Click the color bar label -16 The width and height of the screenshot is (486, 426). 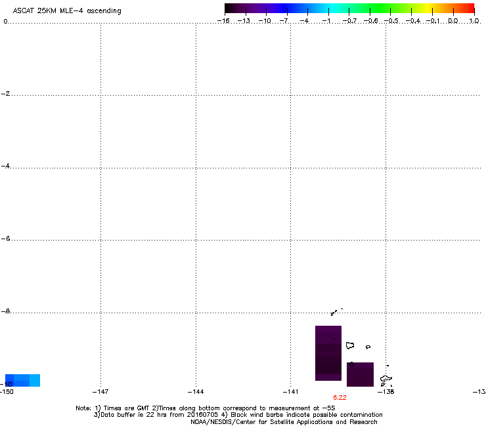click(x=223, y=21)
